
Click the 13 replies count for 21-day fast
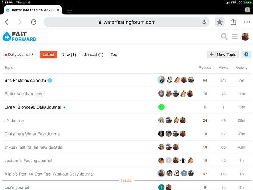point(205,147)
